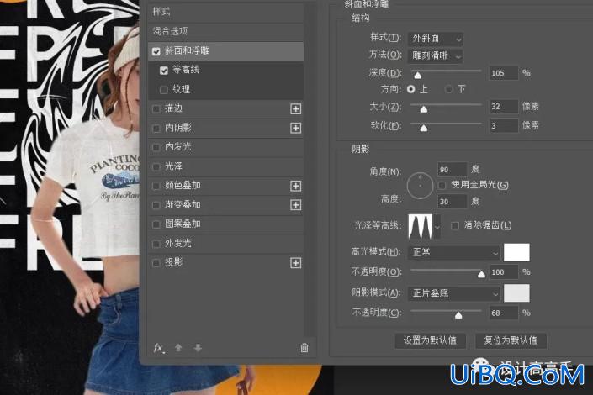Viewport: 593px width, 395px height.
Task: Click the 高度 value field showing 30
Action: tap(452, 202)
